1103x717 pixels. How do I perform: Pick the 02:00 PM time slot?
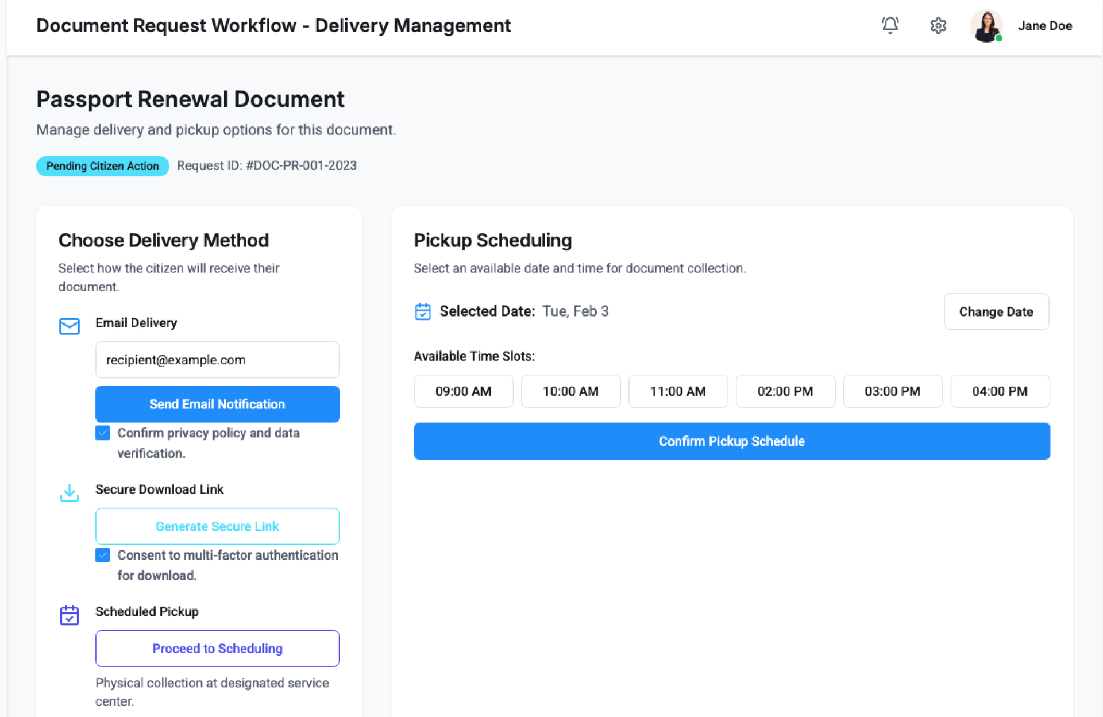[785, 391]
